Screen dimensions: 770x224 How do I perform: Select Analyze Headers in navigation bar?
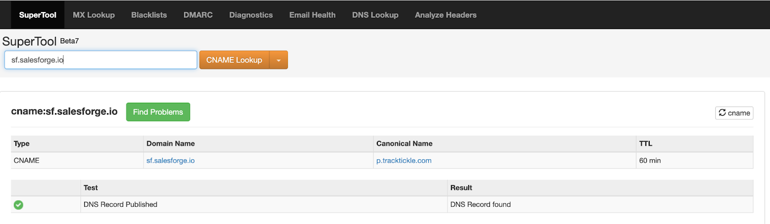(446, 15)
